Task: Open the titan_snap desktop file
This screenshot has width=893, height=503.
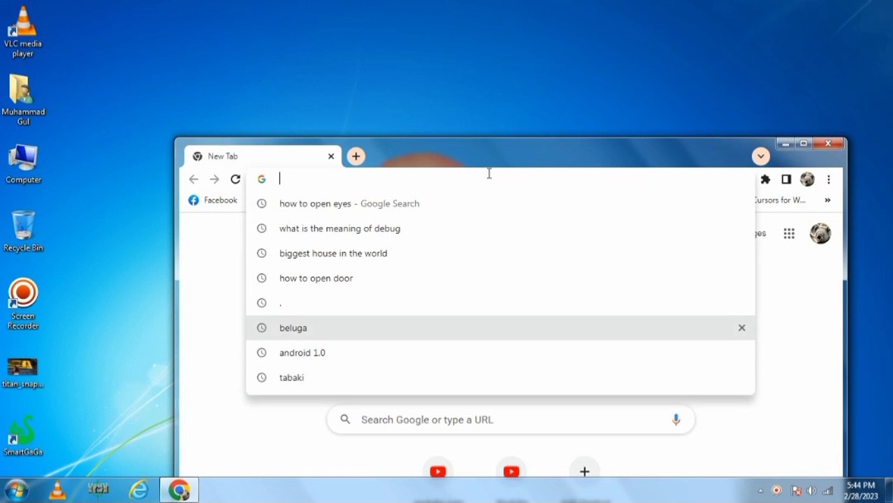Action: [x=23, y=372]
